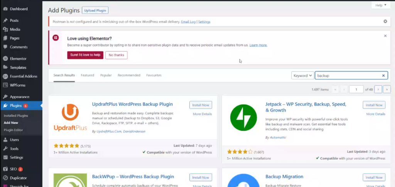Install Backup Migration plugin now
Screen dimensions: 395x187
pos(374,177)
